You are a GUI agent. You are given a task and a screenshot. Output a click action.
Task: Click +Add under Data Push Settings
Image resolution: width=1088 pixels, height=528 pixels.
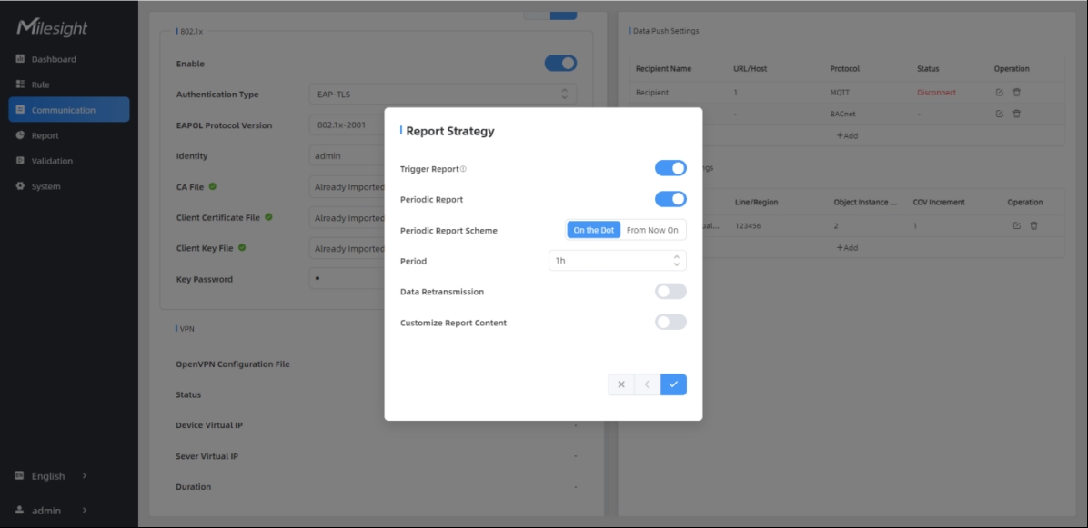(x=846, y=135)
